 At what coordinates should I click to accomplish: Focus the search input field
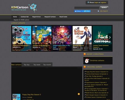coord(87,8)
